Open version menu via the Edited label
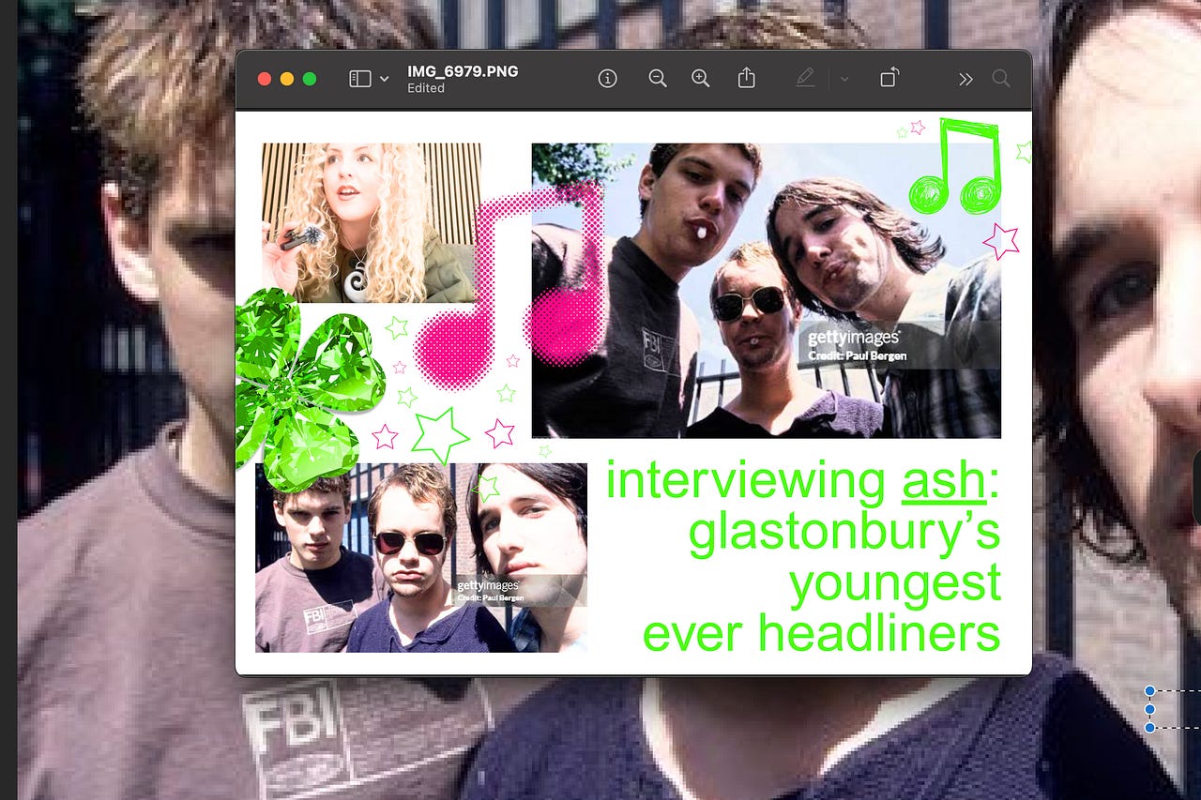 click(x=426, y=88)
